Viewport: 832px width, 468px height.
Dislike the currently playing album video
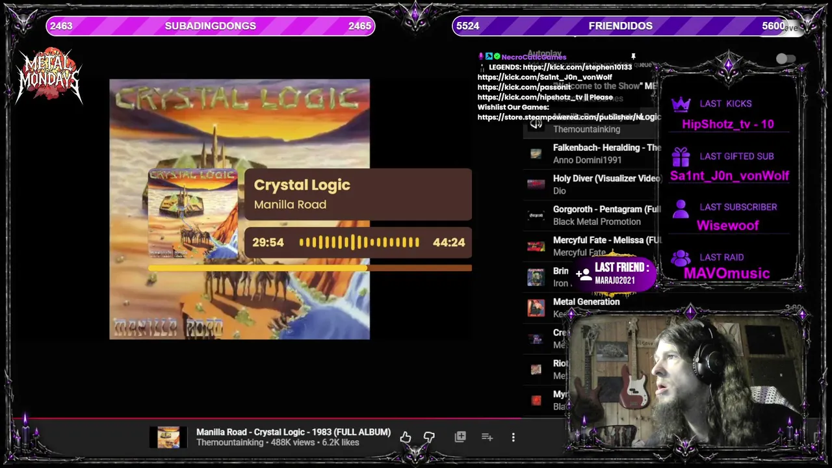point(429,437)
